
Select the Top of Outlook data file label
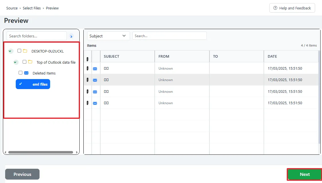pos(56,63)
